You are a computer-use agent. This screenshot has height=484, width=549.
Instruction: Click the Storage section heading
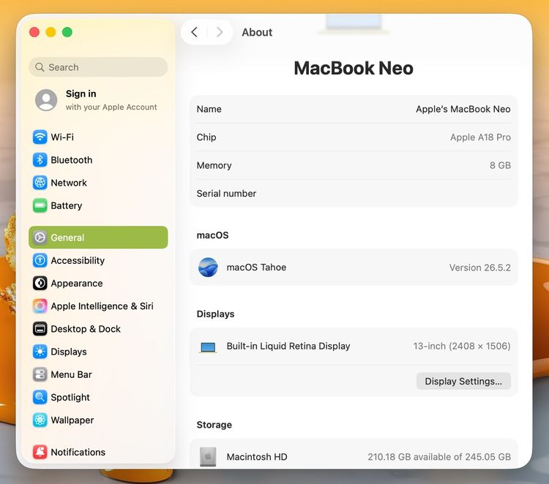[x=214, y=425]
